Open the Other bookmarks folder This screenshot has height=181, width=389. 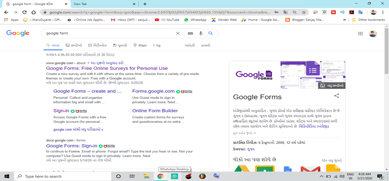coord(369,20)
